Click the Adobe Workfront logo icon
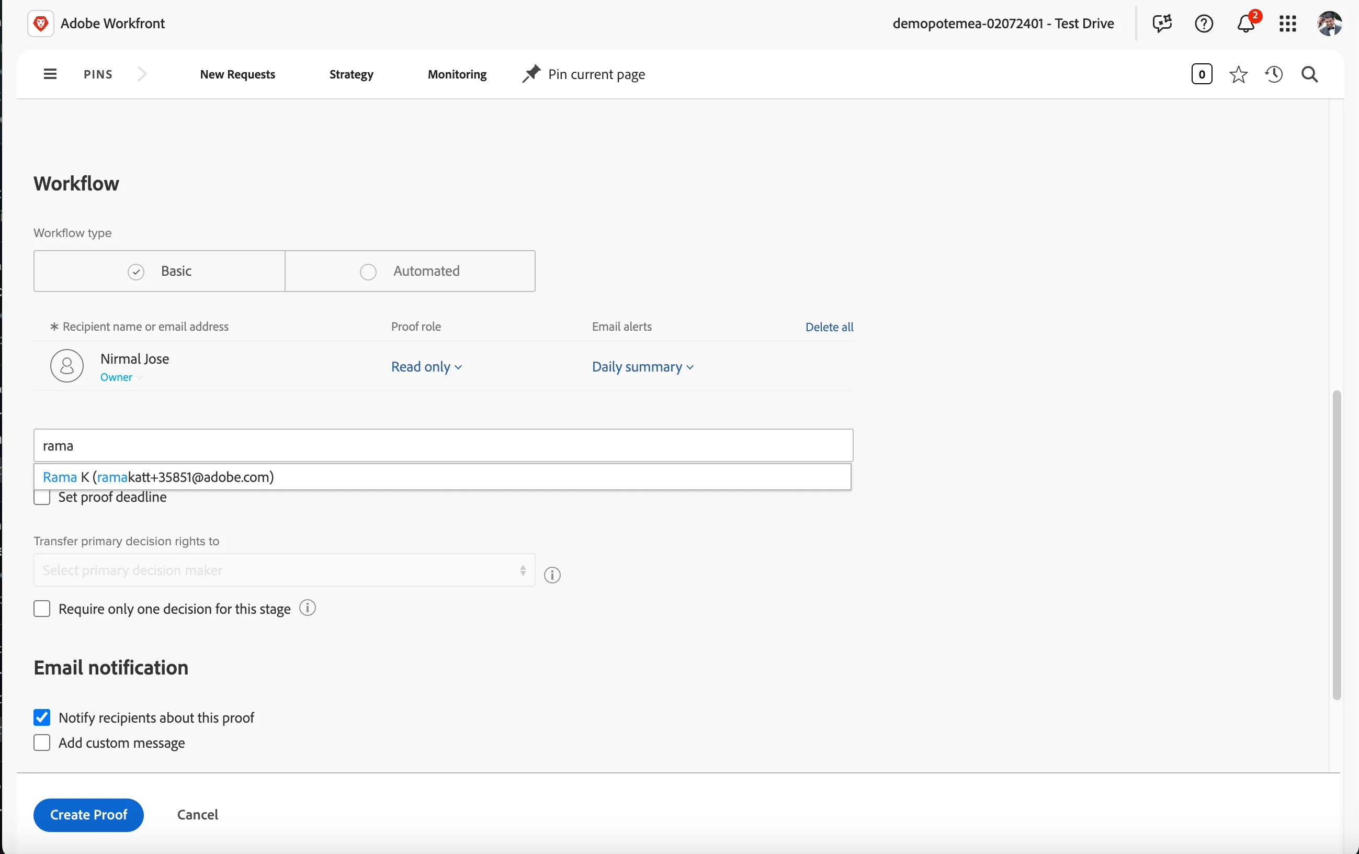The image size is (1359, 854). coord(41,23)
